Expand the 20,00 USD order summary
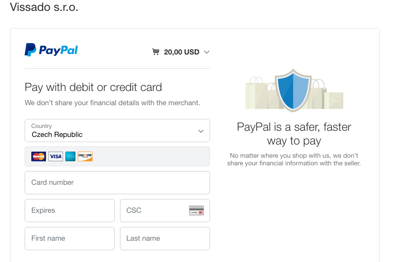Image resolution: width=394 pixels, height=262 pixels. [181, 52]
